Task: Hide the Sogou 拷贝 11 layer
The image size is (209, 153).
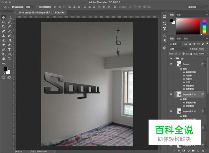Action: click(x=171, y=94)
